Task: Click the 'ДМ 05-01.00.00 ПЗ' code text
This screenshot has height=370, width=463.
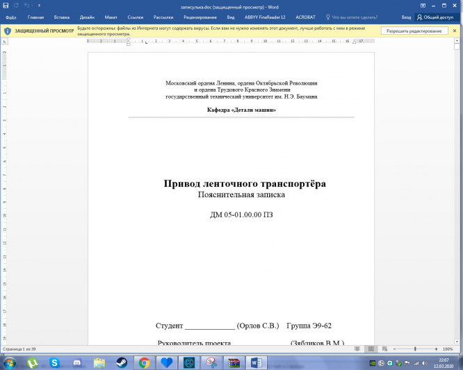Action: 241,215
